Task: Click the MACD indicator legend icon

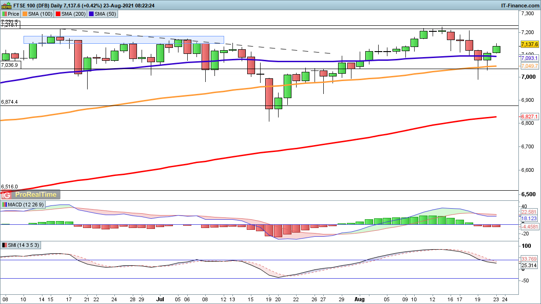Action: click(5, 205)
